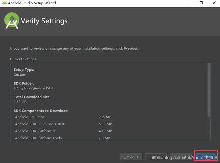Click the Verify Settings title
The height and width of the screenshot is (163, 220).
point(44,21)
